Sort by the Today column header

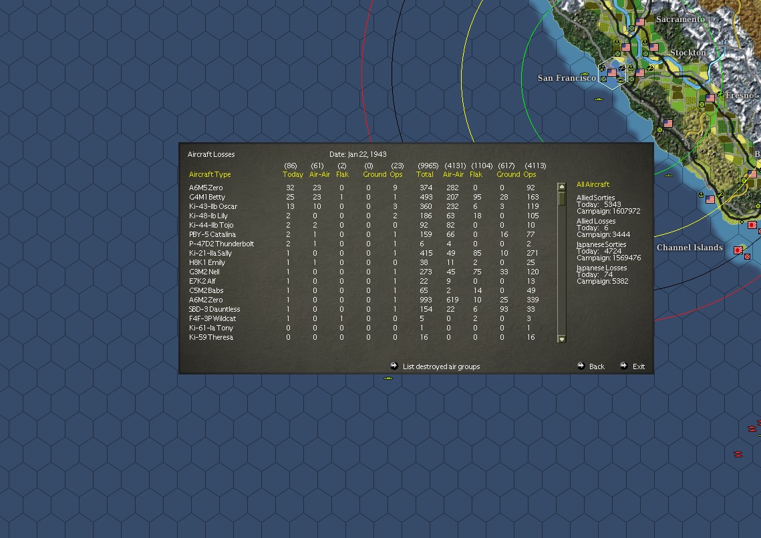(x=293, y=174)
